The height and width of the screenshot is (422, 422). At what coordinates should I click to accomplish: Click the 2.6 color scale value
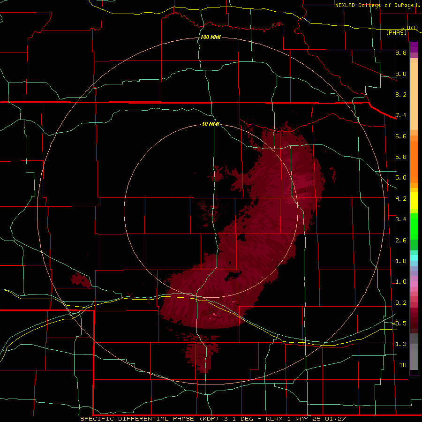[401, 241]
